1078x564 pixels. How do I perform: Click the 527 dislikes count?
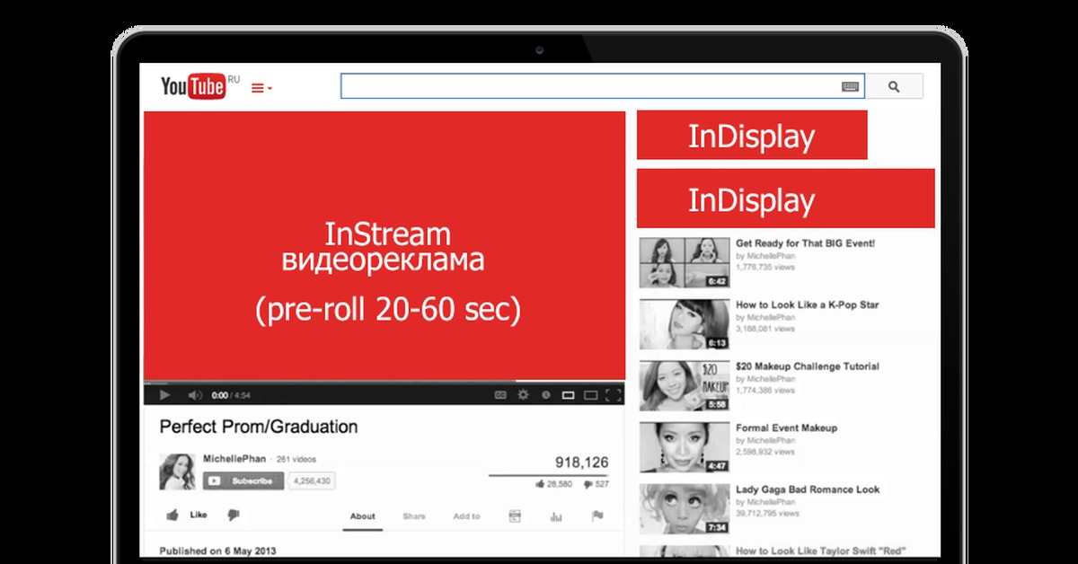click(596, 484)
